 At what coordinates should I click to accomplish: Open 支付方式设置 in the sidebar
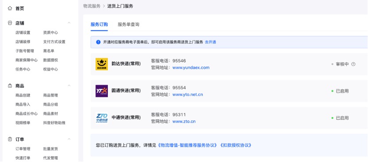54,42
